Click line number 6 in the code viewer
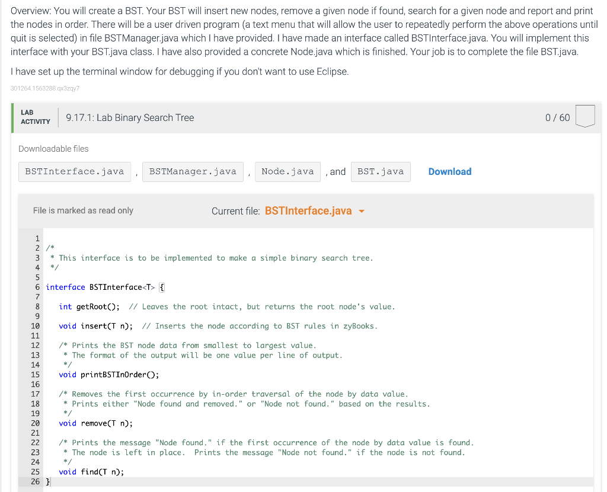Screen dimensions: 607x492 [37, 287]
